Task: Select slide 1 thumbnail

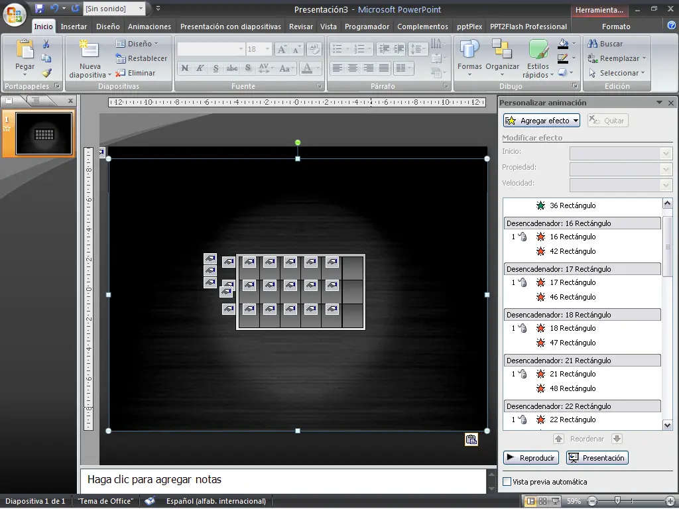Action: click(44, 133)
